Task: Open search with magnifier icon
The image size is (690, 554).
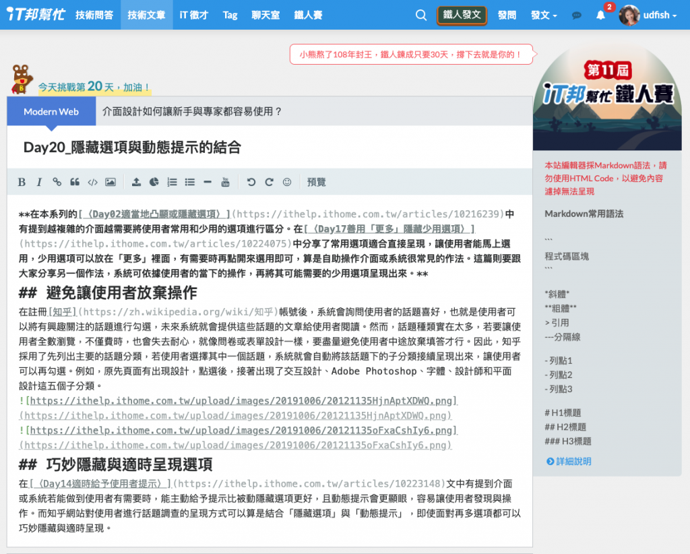Action: click(x=421, y=15)
